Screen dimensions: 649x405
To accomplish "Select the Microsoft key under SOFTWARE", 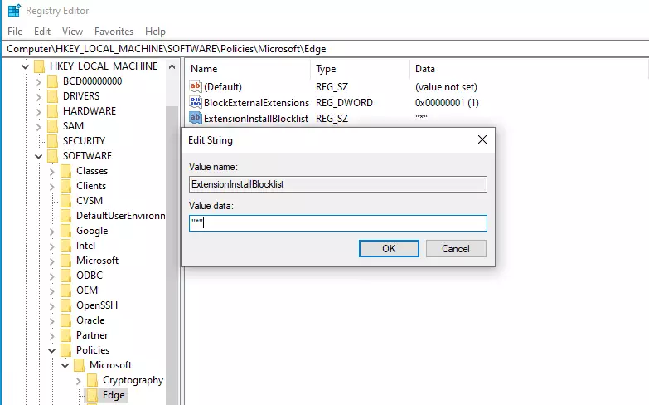I will (97, 261).
